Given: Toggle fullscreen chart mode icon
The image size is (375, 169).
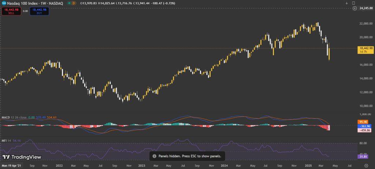Looking at the screenshot, I should tap(353, 3).
